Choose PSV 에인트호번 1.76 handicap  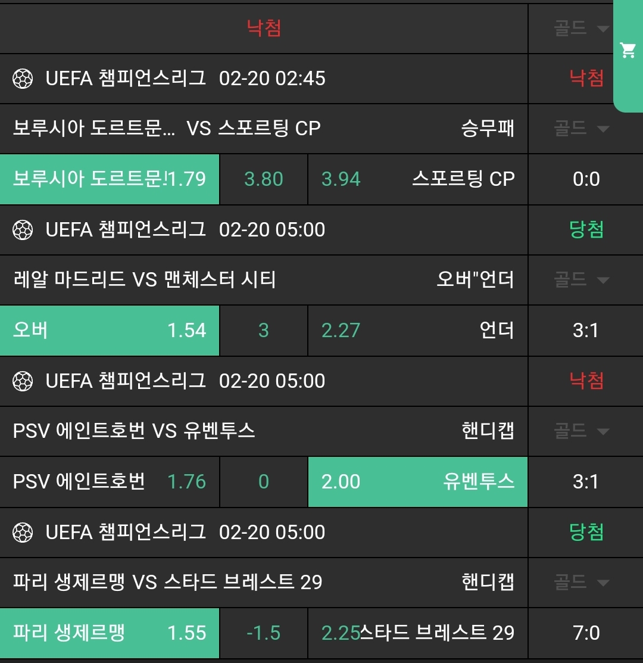110,482
